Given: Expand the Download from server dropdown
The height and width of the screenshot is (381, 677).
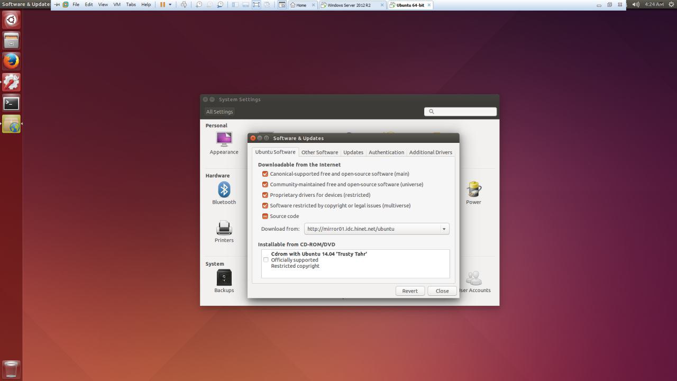Looking at the screenshot, I should tap(377, 229).
